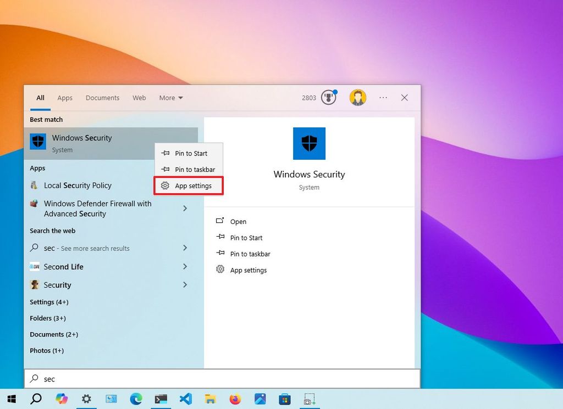
Task: Select the Local Security Policy result
Action: click(x=78, y=186)
